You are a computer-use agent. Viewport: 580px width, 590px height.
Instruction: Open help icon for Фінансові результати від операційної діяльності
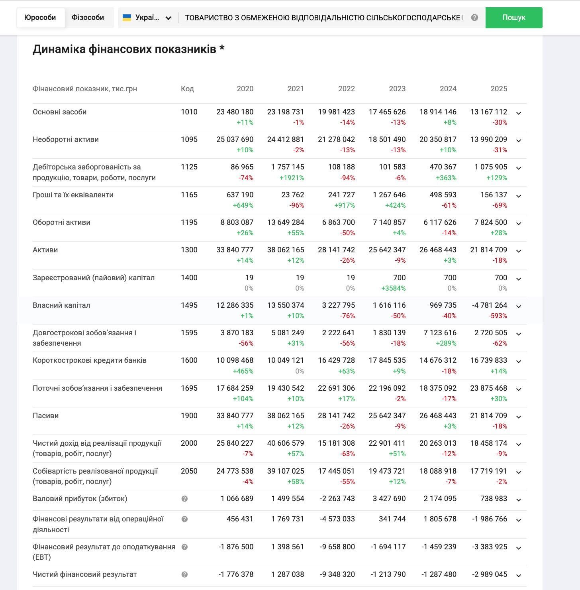tap(184, 519)
